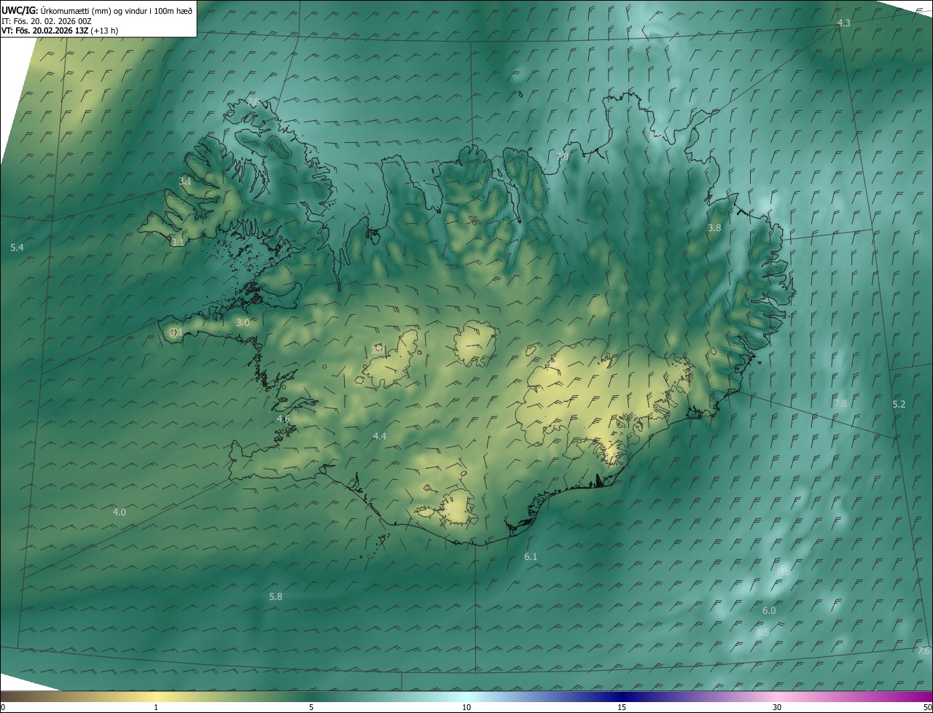This screenshot has height=713, width=933.
Task: Click the 3.8 value label on the map
Action: point(714,228)
